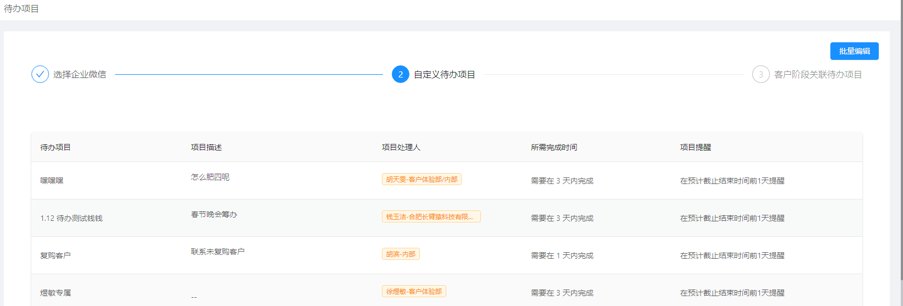
Task: Click the 项目处理人 column header
Action: coord(401,147)
